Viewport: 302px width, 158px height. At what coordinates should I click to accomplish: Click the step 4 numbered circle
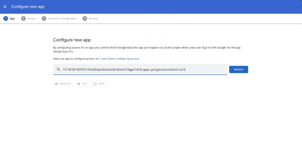pos(85,18)
